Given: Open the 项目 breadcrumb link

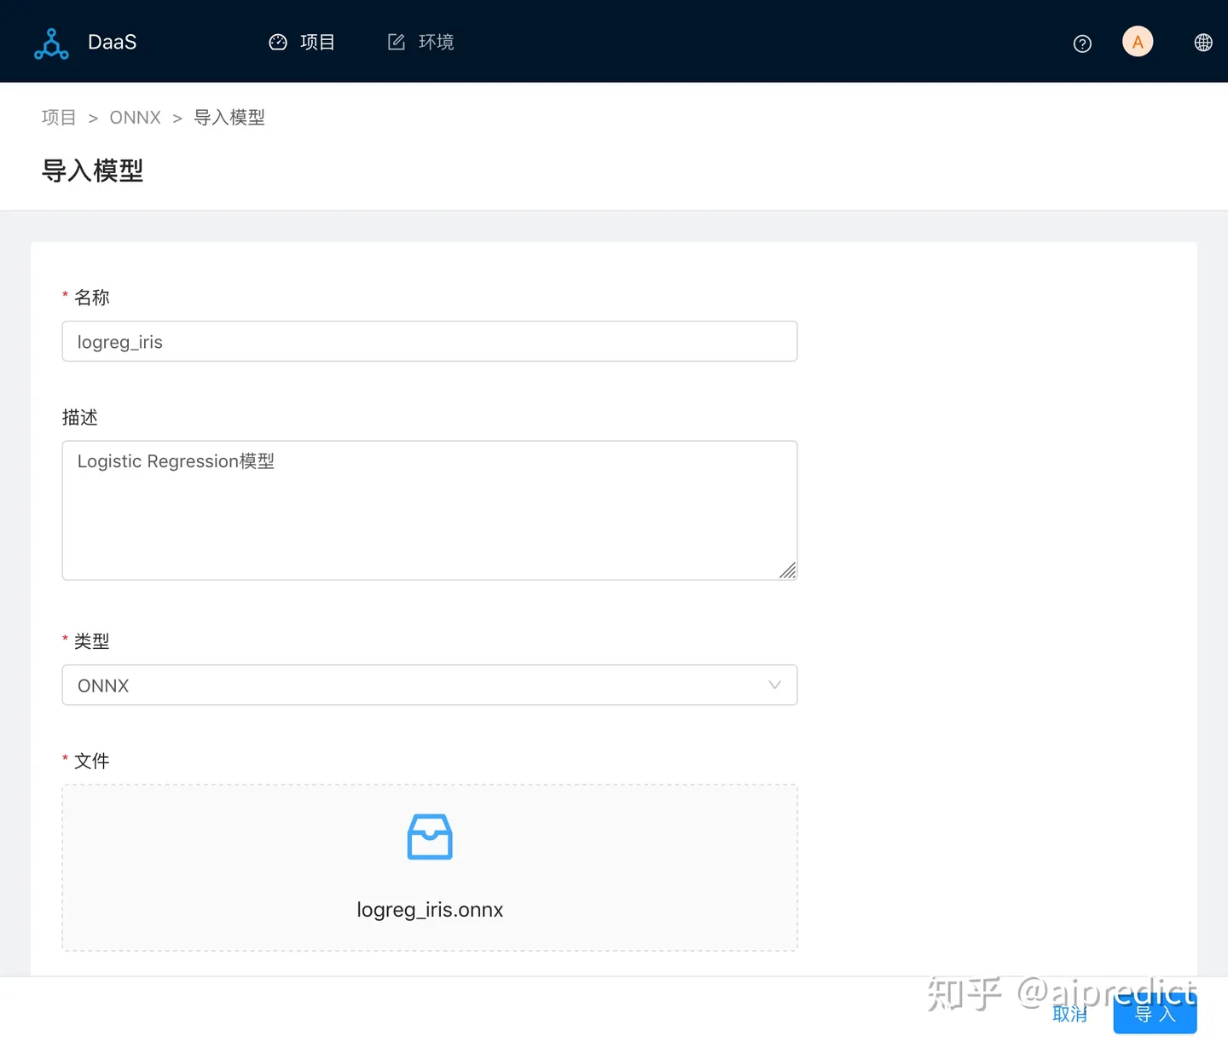Looking at the screenshot, I should click(x=58, y=117).
